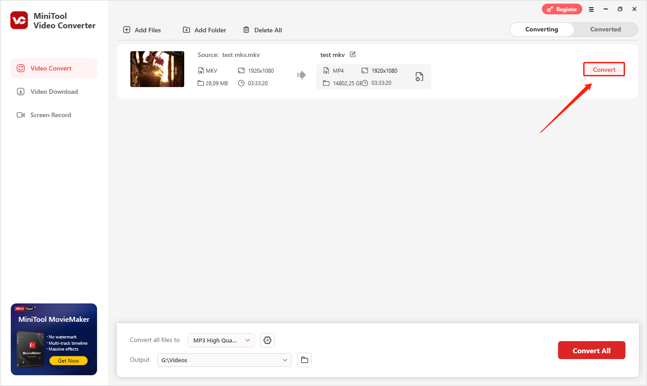
Task: Click the target duration 03:33:20
Action: coord(381,83)
